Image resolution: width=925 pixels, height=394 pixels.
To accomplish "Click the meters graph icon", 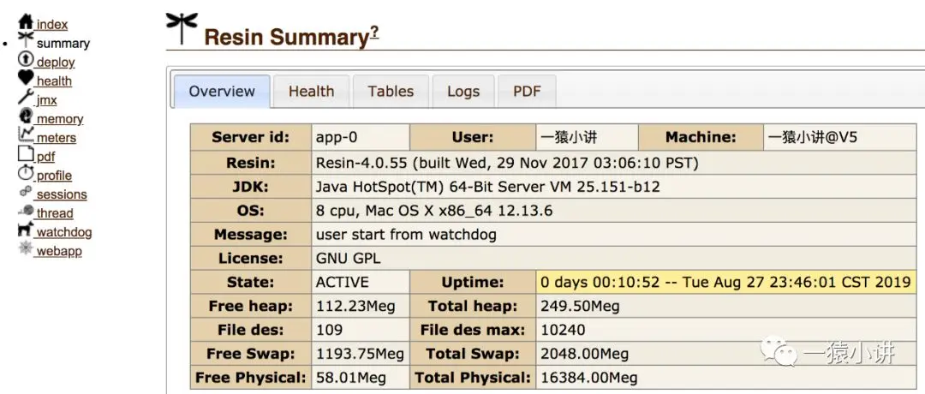I will pyautogui.click(x=26, y=134).
